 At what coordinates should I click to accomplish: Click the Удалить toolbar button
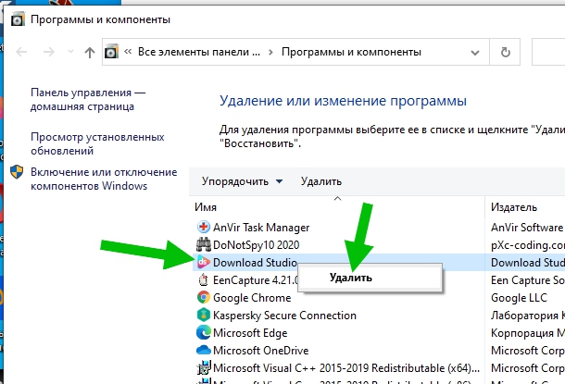pyautogui.click(x=321, y=181)
